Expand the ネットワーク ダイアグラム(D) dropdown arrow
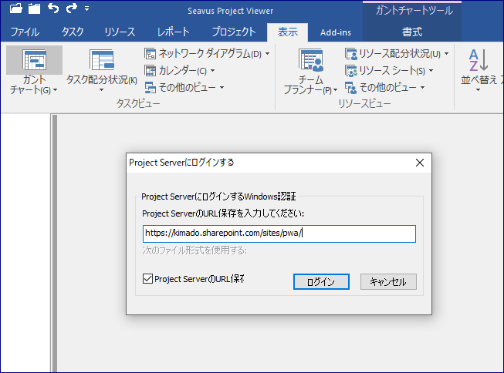This screenshot has height=373, width=504. (x=267, y=54)
